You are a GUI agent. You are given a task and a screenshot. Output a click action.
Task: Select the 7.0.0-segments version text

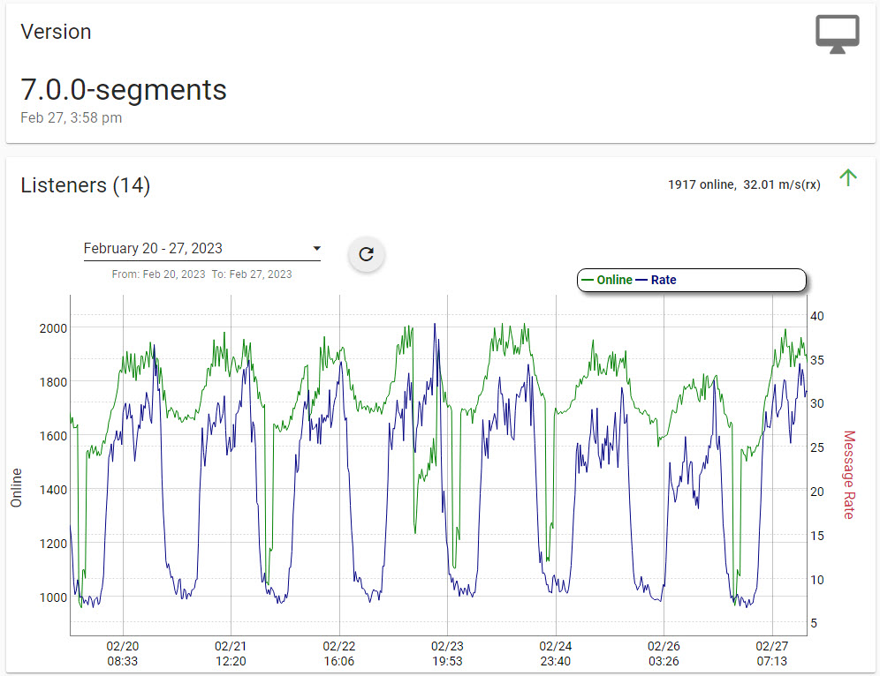click(x=124, y=89)
